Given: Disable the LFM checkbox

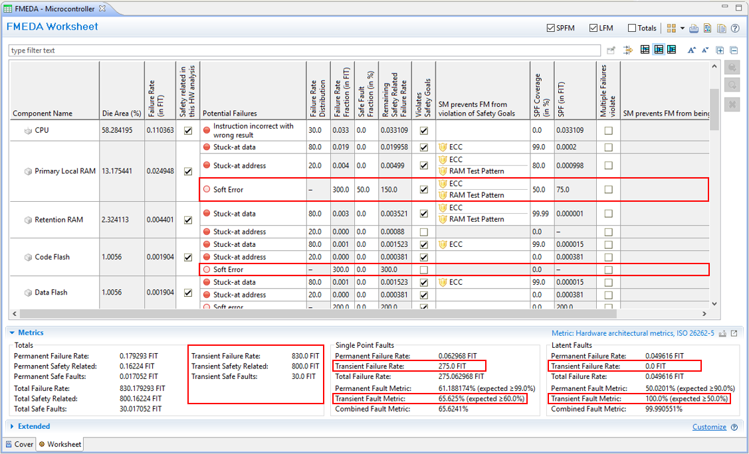Looking at the screenshot, I should coord(593,28).
